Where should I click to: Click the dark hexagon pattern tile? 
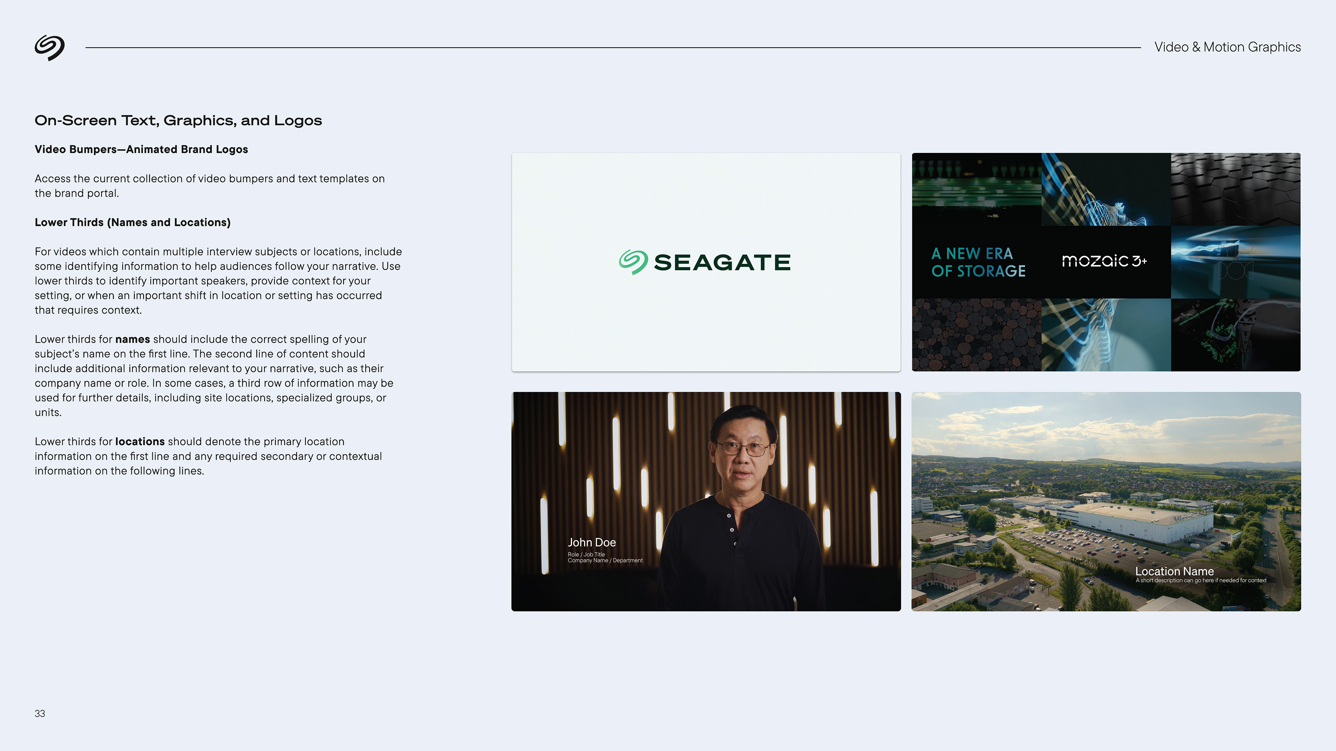[x=1235, y=189]
